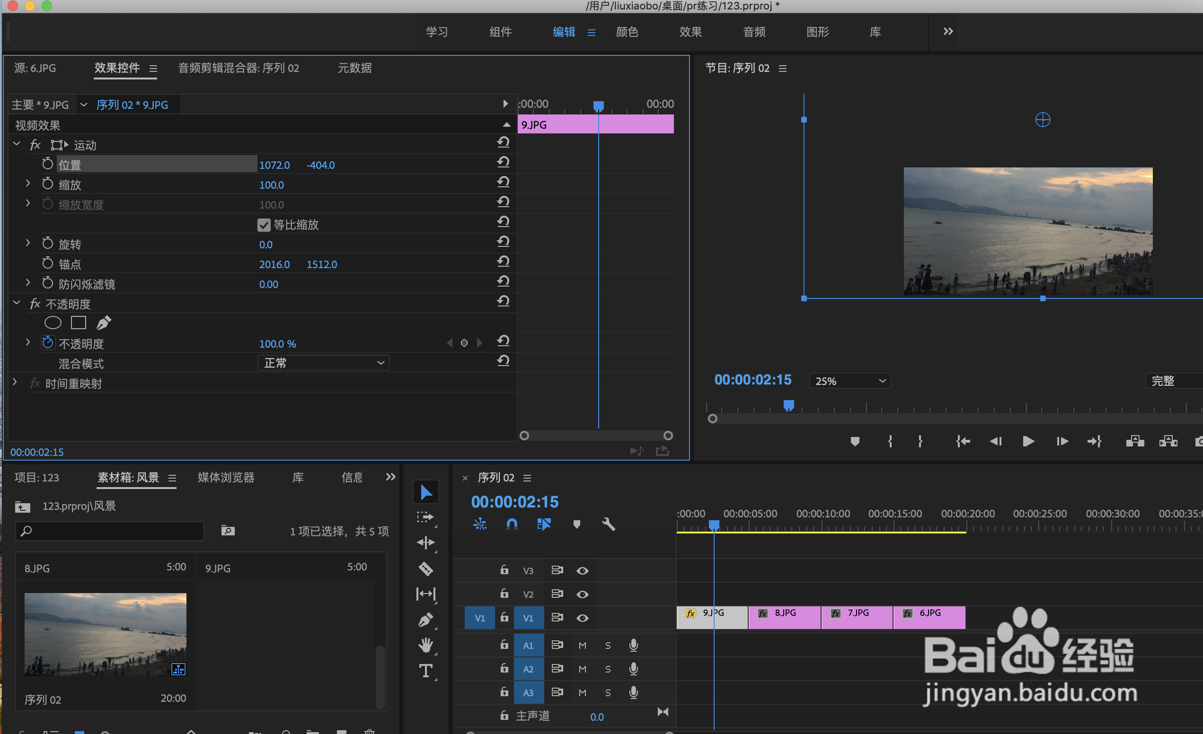
Task: Create 4-point polygon mask under 不透明度
Action: point(78,323)
